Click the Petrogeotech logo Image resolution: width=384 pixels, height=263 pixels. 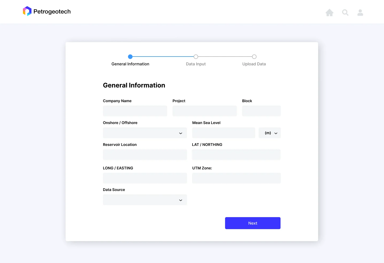point(27,11)
